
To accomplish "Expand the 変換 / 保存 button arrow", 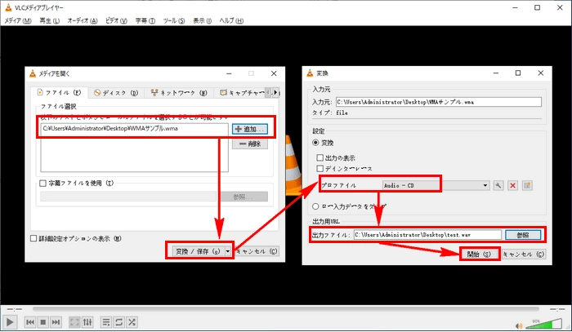I will tap(227, 251).
